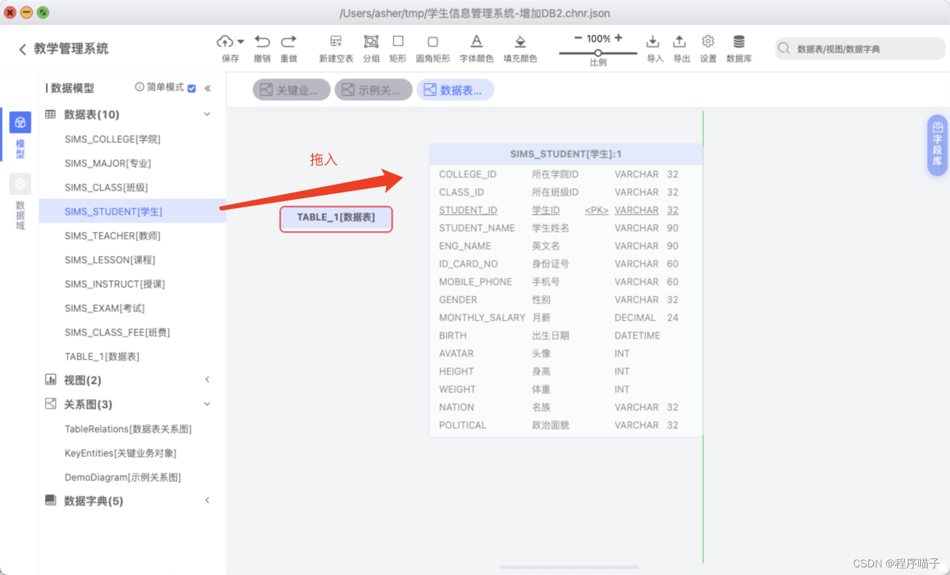Switch to the 数据表... tab
Screen dimensions: 950x575
pyautogui.click(x=455, y=90)
